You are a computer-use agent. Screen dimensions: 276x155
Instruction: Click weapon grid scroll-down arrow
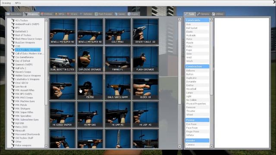179,146
